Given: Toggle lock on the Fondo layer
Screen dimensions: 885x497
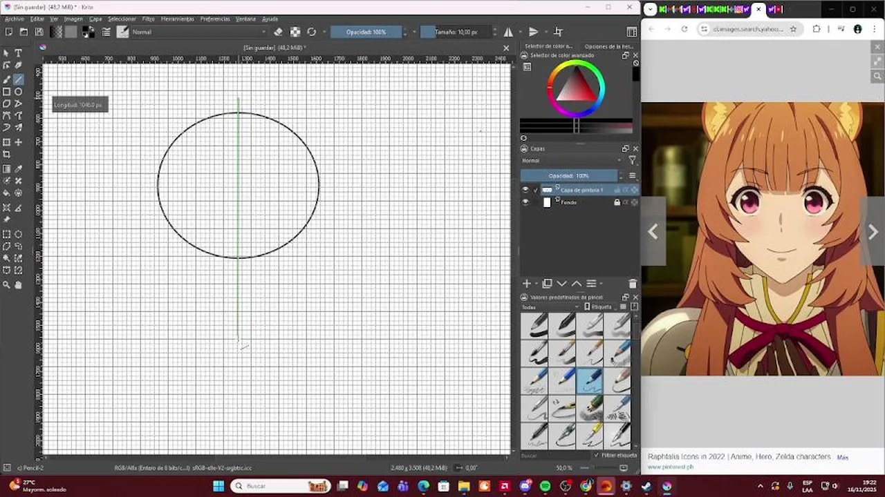Looking at the screenshot, I should tap(617, 202).
